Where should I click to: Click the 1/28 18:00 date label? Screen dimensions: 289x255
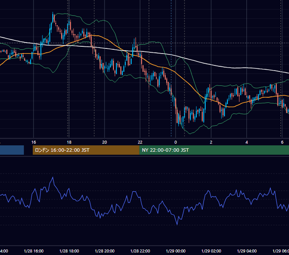point(69,251)
